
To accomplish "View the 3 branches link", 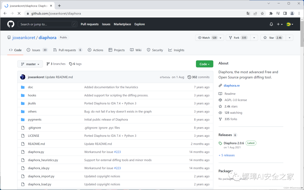I will (56, 64).
